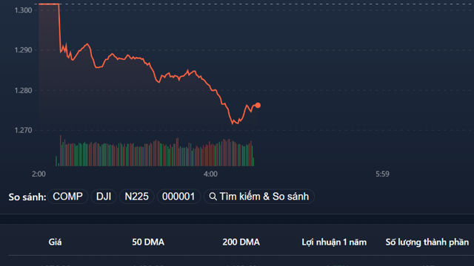Click the lowest point of price line
Image resolution: width=474 pixels, height=266 pixels.
(x=233, y=123)
